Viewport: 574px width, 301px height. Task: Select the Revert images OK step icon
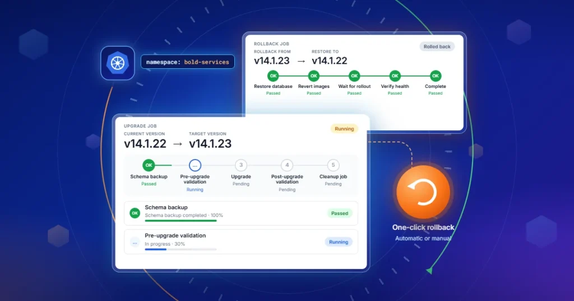coord(314,76)
